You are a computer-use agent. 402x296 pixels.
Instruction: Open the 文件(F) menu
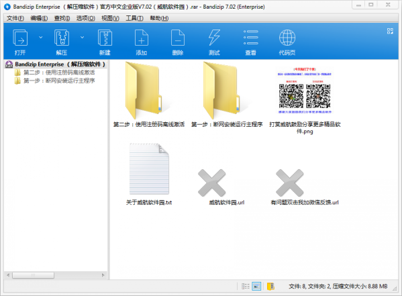15,18
